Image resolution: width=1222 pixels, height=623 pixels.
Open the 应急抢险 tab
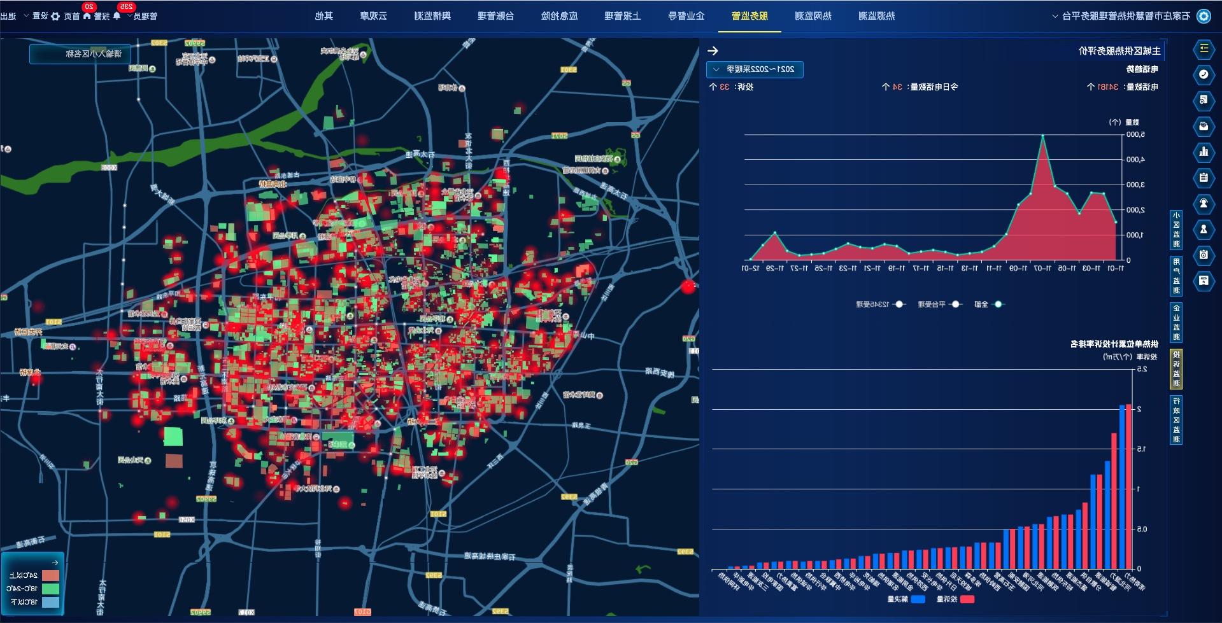(559, 16)
